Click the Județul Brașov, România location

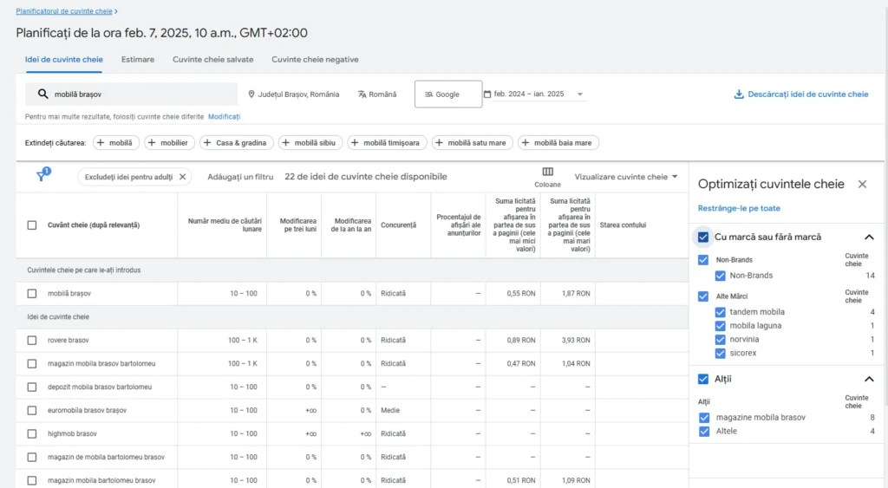click(293, 94)
